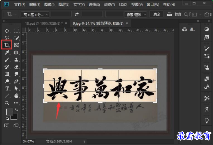The image size is (213, 145).
Task: Select the Smudge tool
Action: point(16,74)
